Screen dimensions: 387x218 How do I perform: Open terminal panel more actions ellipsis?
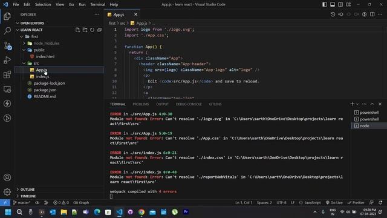click(364, 104)
